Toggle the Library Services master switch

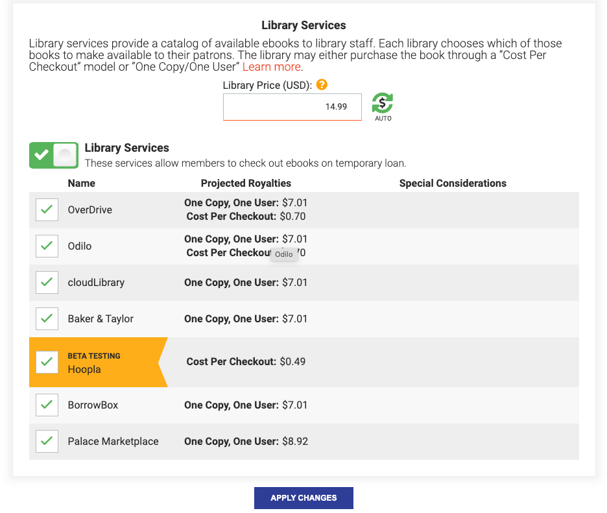[x=54, y=155]
